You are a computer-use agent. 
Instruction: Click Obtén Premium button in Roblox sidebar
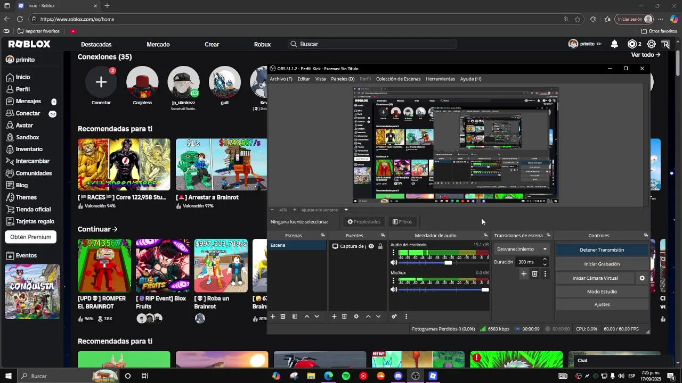31,237
